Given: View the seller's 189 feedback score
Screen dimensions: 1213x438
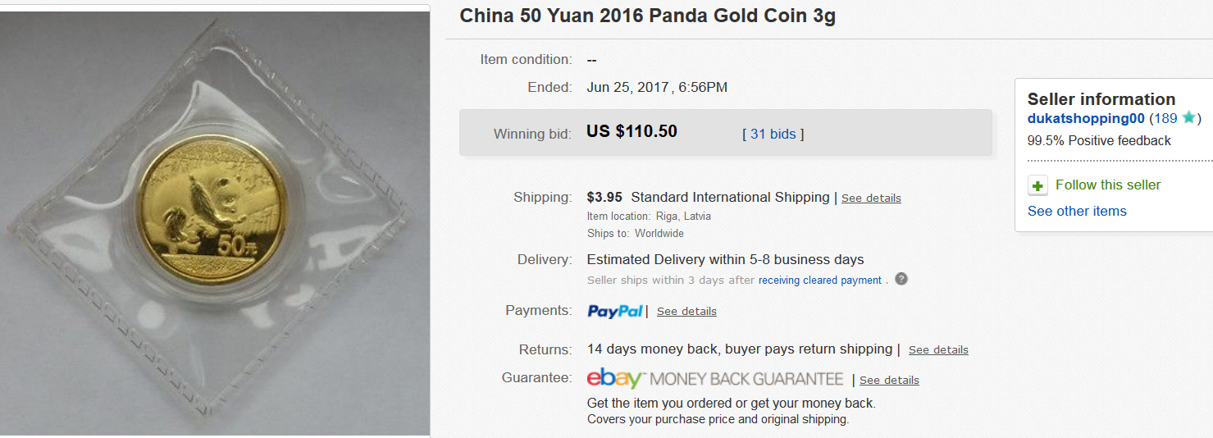Looking at the screenshot, I should (1165, 118).
